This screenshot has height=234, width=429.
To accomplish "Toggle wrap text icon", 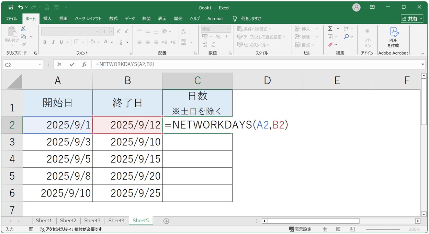I will click(184, 32).
